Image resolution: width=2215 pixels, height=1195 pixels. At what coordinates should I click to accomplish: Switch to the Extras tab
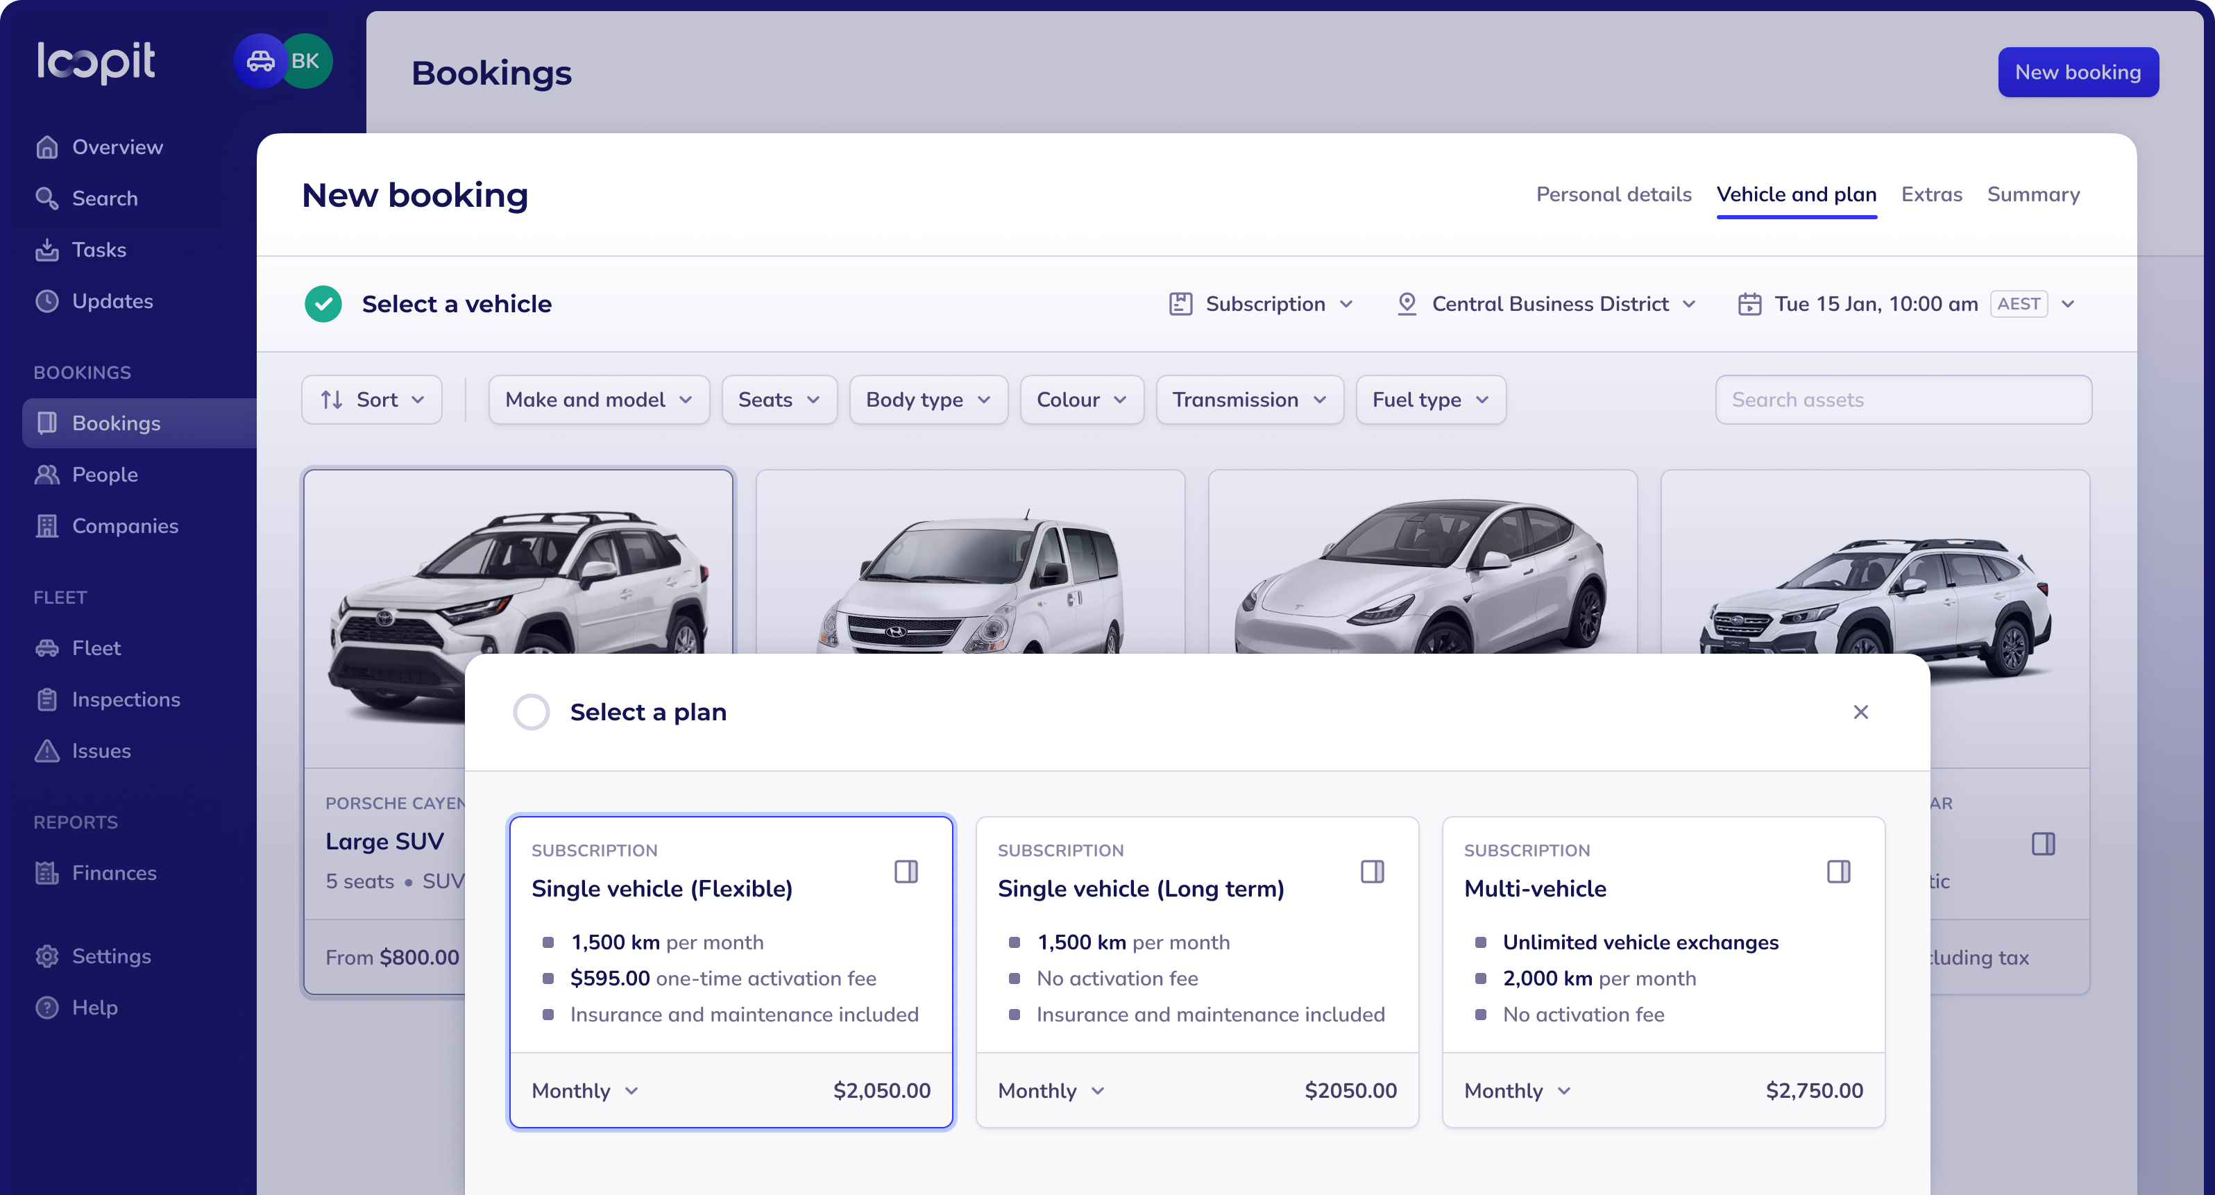click(x=1931, y=194)
